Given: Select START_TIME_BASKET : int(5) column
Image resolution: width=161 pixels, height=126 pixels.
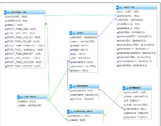Looking at the screenshot, I should (23, 54).
